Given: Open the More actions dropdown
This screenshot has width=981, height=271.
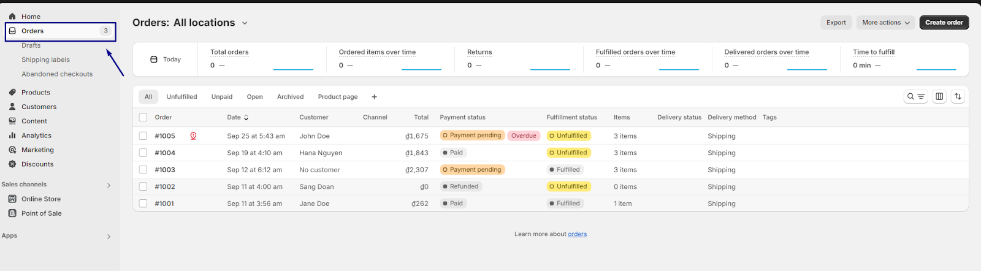Looking at the screenshot, I should tap(886, 23).
